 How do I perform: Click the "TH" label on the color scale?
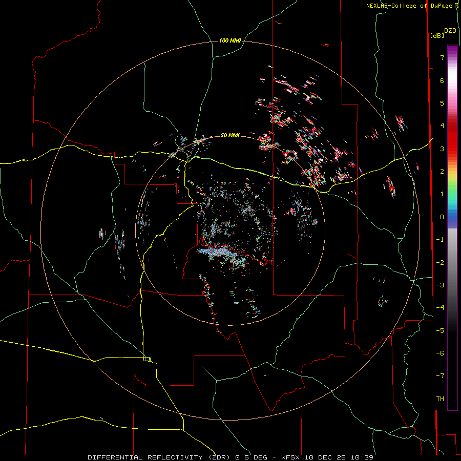440,399
